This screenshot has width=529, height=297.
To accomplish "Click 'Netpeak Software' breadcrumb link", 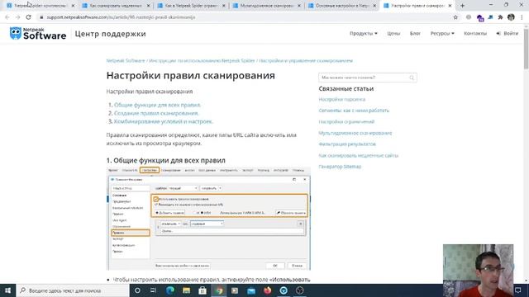I will (x=126, y=60).
